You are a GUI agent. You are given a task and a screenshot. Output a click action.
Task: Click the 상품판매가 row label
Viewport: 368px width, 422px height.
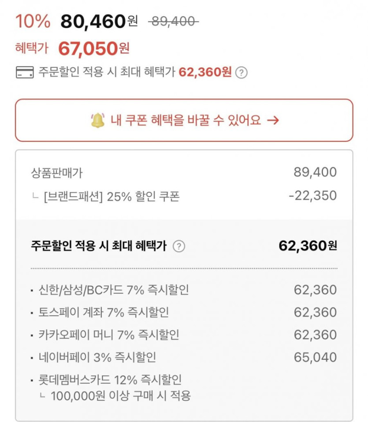(x=57, y=172)
